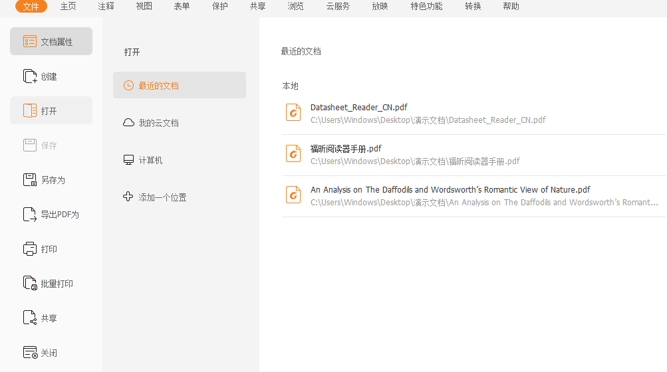Click the path of 福昕阅读器手册.pdf
The image size is (667, 372).
[x=415, y=161]
